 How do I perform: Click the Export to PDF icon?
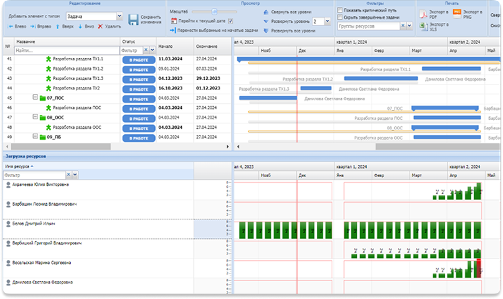click(x=423, y=14)
